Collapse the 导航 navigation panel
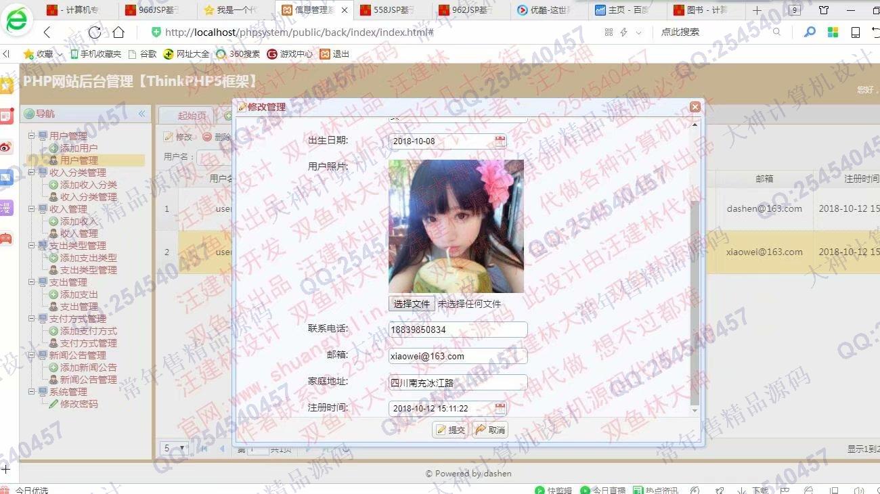 coord(142,114)
